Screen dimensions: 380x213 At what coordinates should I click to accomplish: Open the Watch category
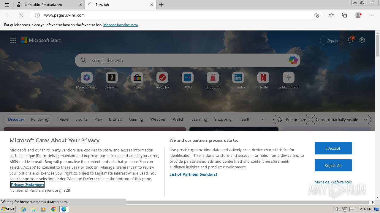[x=178, y=119]
